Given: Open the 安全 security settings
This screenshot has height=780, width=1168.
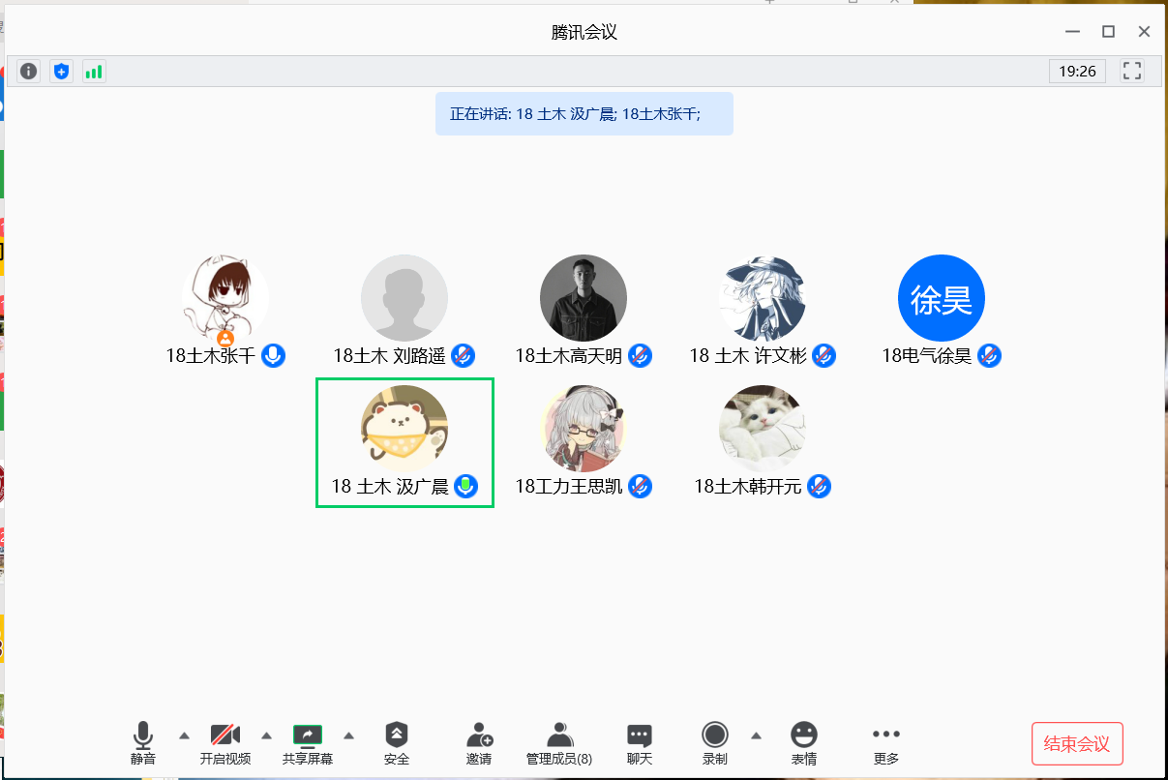Looking at the screenshot, I should pyautogui.click(x=397, y=743).
